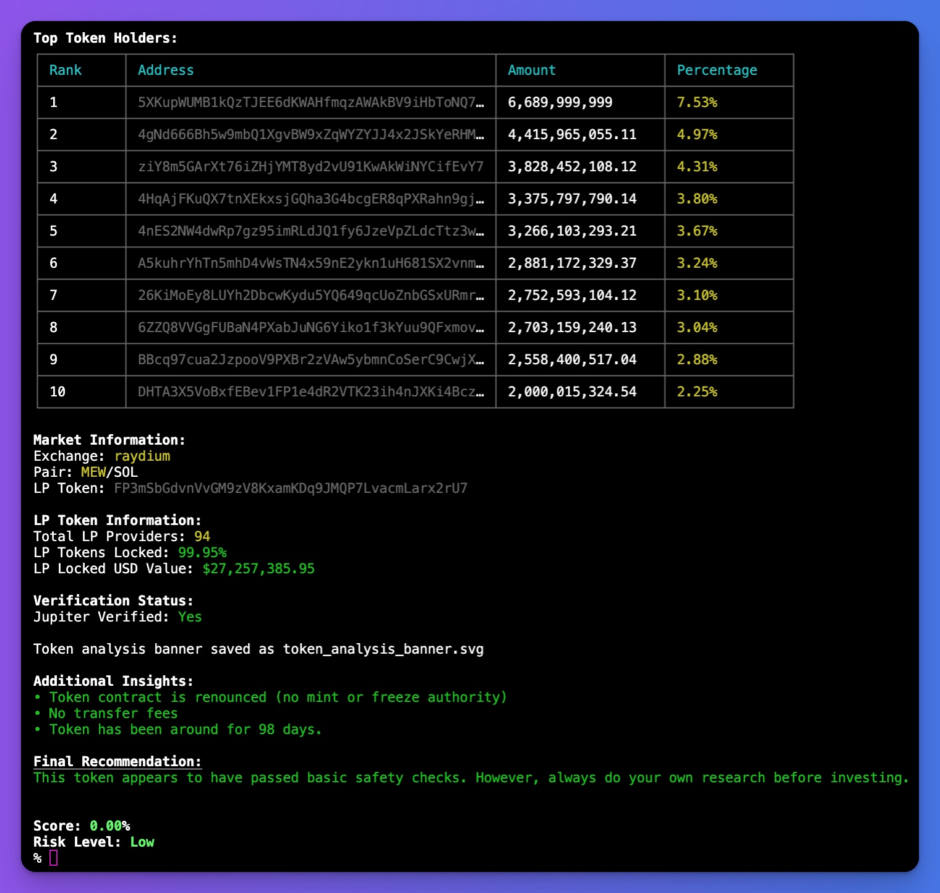Click the Address column header
940x893 pixels.
coord(166,70)
